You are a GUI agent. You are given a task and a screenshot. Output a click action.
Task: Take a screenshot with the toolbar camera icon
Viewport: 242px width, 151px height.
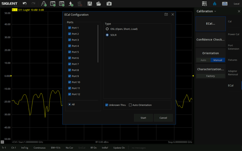pyautogui.click(x=109, y=4)
